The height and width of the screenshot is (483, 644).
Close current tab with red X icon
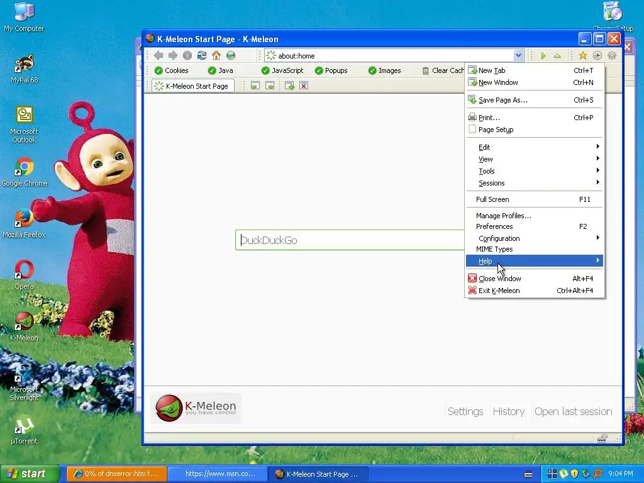304,86
